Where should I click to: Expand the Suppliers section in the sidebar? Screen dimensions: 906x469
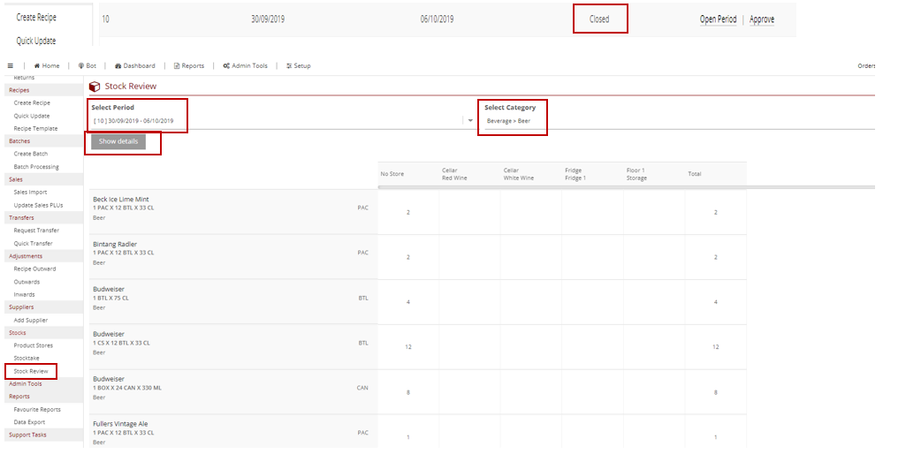(x=20, y=306)
